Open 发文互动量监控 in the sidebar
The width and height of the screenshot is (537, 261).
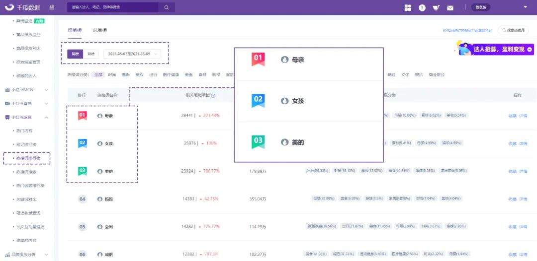point(29,226)
